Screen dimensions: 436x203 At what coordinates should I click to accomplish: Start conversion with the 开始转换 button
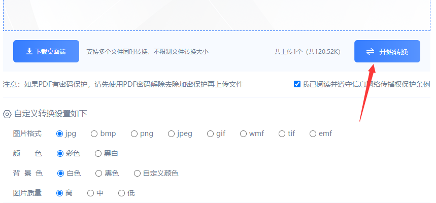(x=387, y=51)
